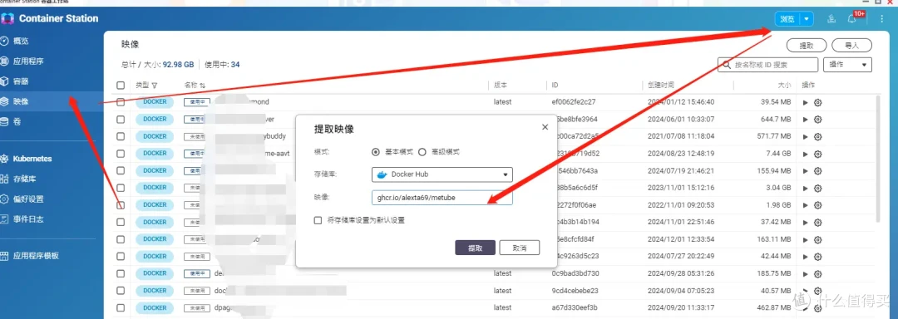The height and width of the screenshot is (319, 898).
Task: Open the Docker Hub repository dropdown
Action: [442, 174]
